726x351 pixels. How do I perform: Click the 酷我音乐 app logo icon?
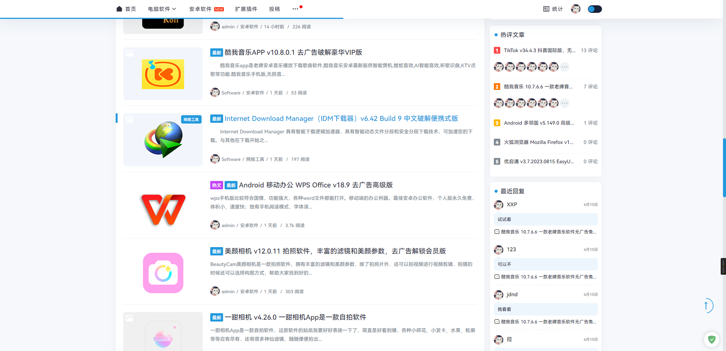(163, 74)
